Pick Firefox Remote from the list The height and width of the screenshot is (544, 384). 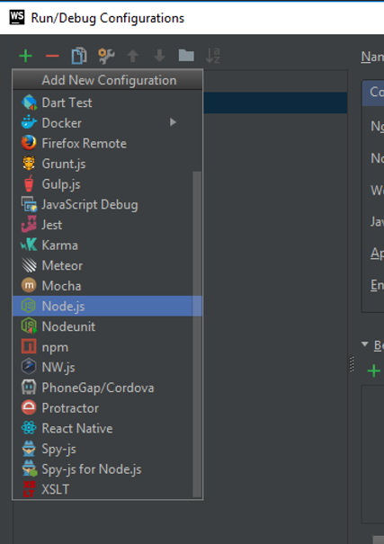tap(107, 143)
